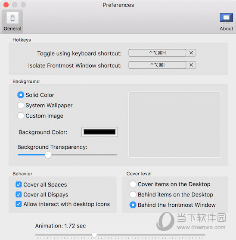Open the General preferences tab
Screen dimensions: 236x240
click(x=12, y=21)
